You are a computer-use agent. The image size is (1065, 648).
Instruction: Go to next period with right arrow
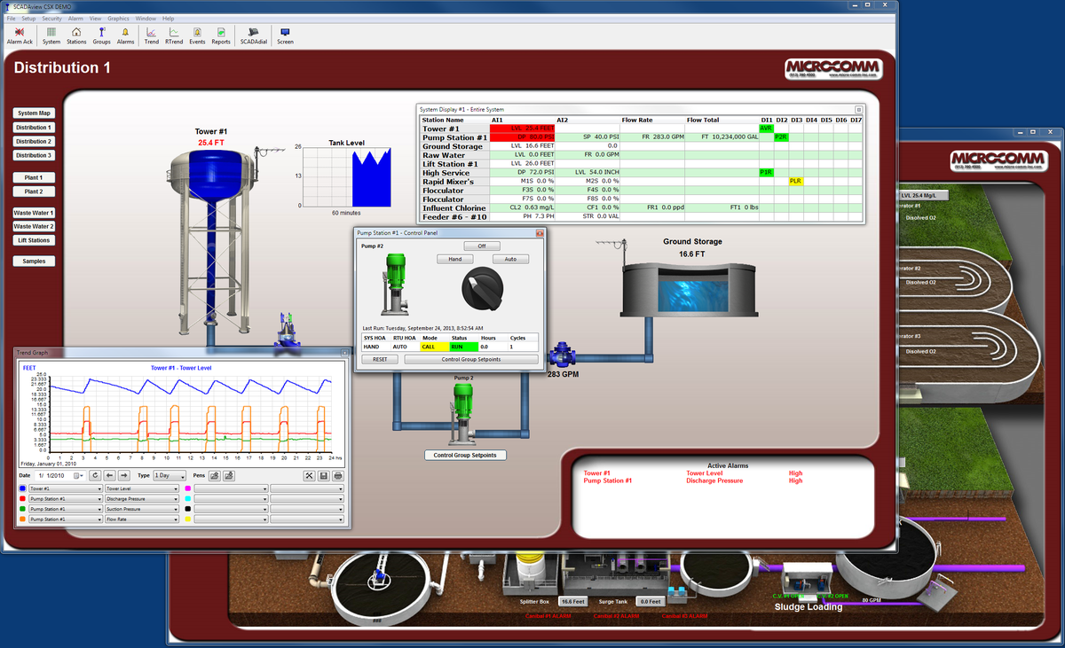click(124, 476)
